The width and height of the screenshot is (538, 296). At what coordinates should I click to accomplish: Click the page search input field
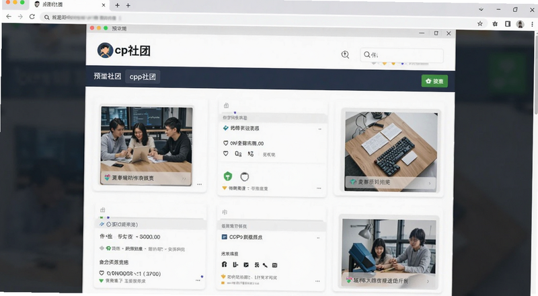(x=401, y=55)
